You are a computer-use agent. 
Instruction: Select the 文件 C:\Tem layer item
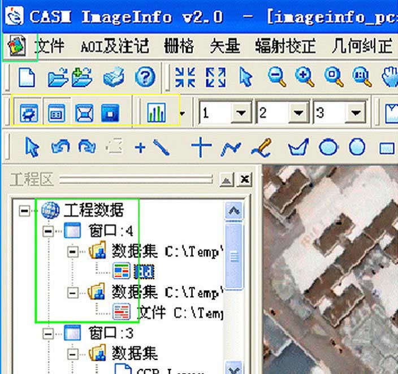pyautogui.click(x=180, y=312)
